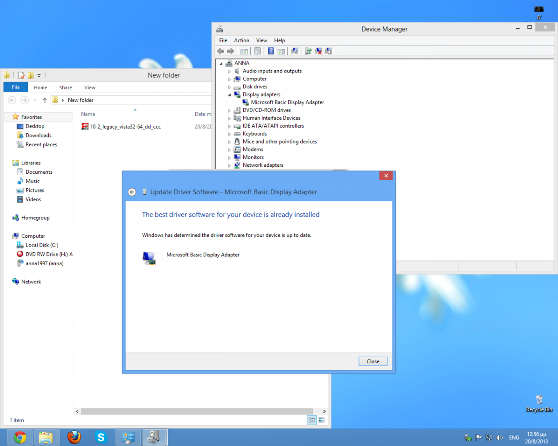Expand the Modems node
The height and width of the screenshot is (446, 558).
pos(229,150)
